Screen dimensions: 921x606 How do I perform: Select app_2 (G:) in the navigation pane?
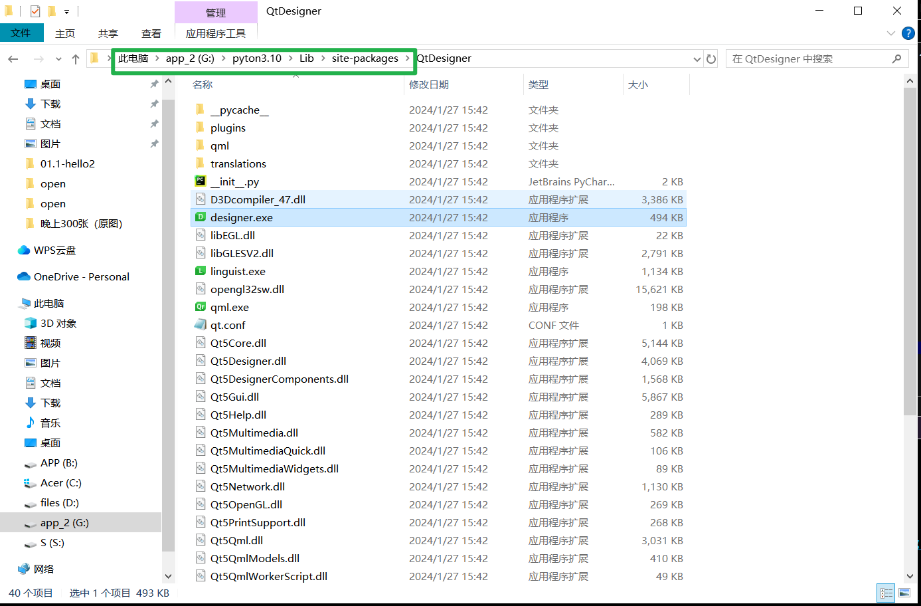tap(64, 522)
